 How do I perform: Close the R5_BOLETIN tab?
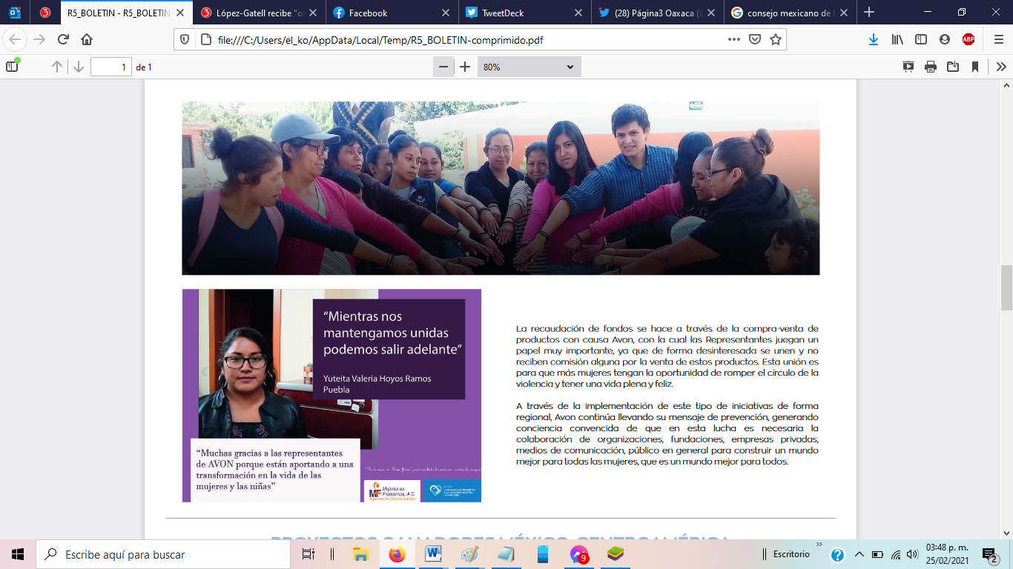pyautogui.click(x=179, y=13)
